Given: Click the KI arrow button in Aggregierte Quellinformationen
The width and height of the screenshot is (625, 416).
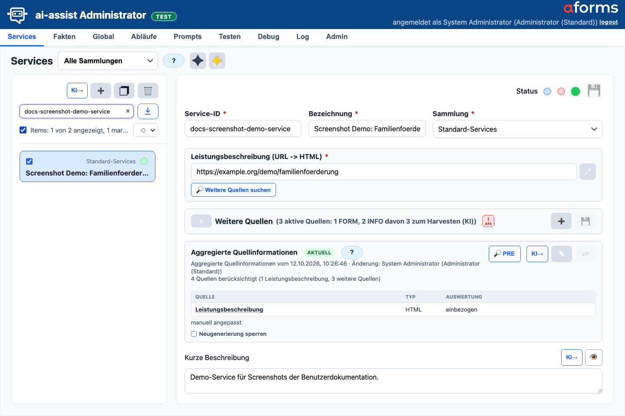Looking at the screenshot, I should [537, 253].
